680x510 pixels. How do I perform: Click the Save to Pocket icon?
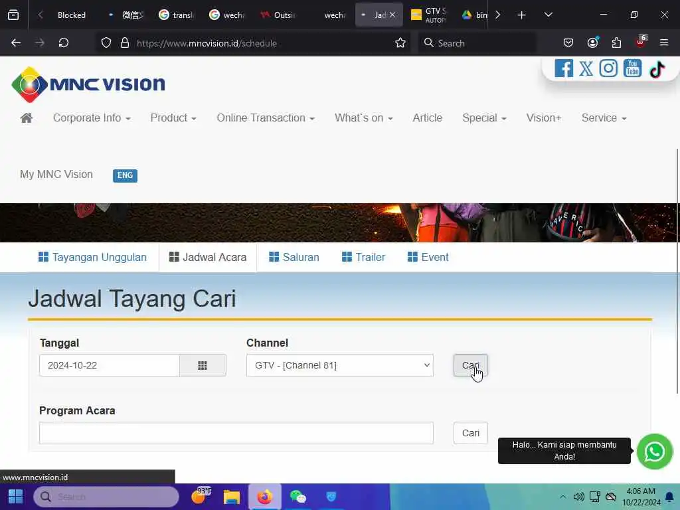(568, 42)
